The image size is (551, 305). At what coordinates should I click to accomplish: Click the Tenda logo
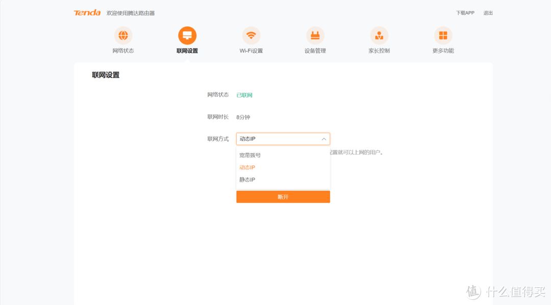point(87,13)
